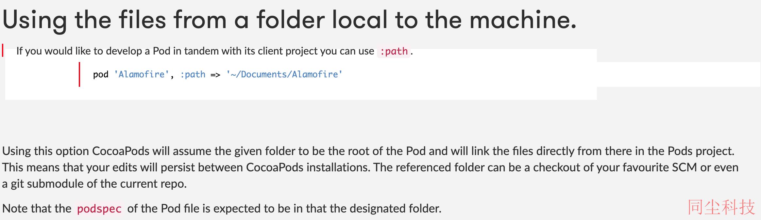The width and height of the screenshot is (761, 220).
Task: Click the phrase 'git submodule of the current repo'
Action: click(x=99, y=184)
